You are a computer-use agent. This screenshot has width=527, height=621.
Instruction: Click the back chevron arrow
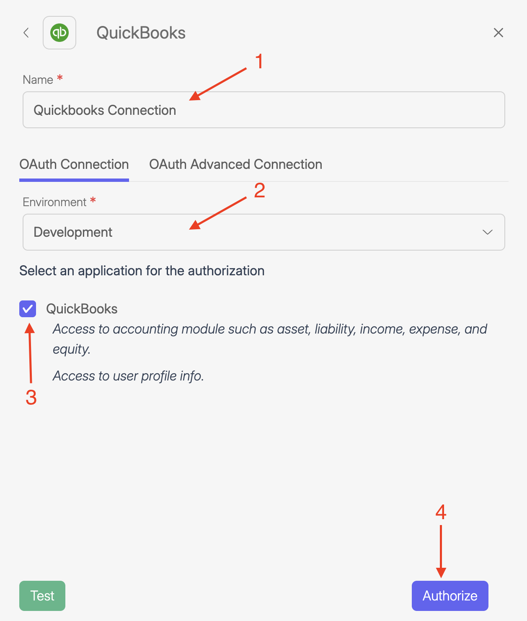pyautogui.click(x=26, y=33)
